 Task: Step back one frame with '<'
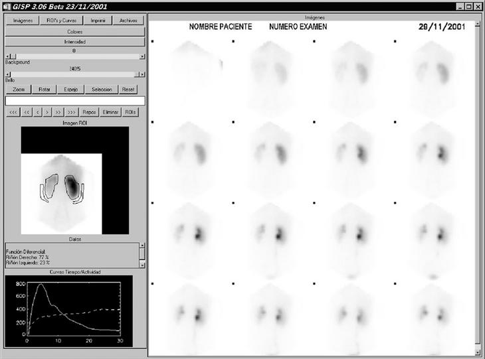[x=37, y=112]
